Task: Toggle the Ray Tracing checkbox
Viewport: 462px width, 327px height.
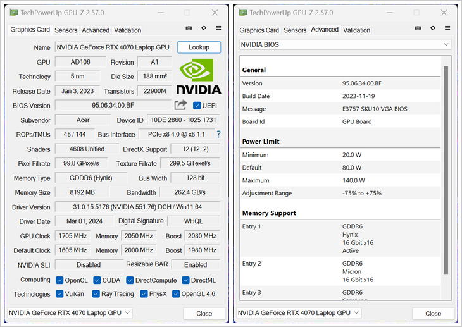Action: (x=96, y=293)
